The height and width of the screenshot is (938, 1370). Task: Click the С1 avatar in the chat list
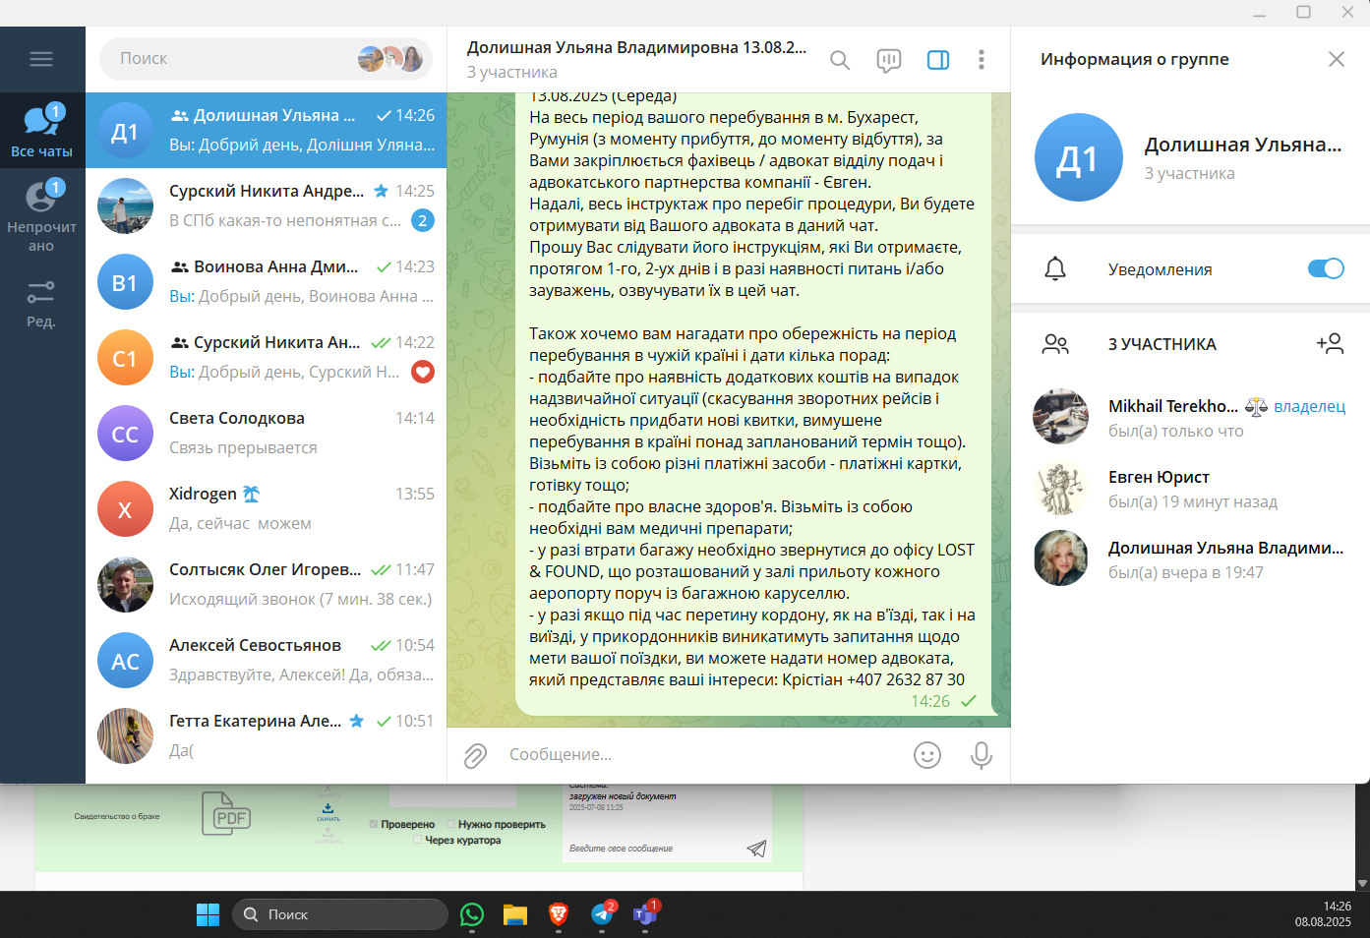(126, 359)
